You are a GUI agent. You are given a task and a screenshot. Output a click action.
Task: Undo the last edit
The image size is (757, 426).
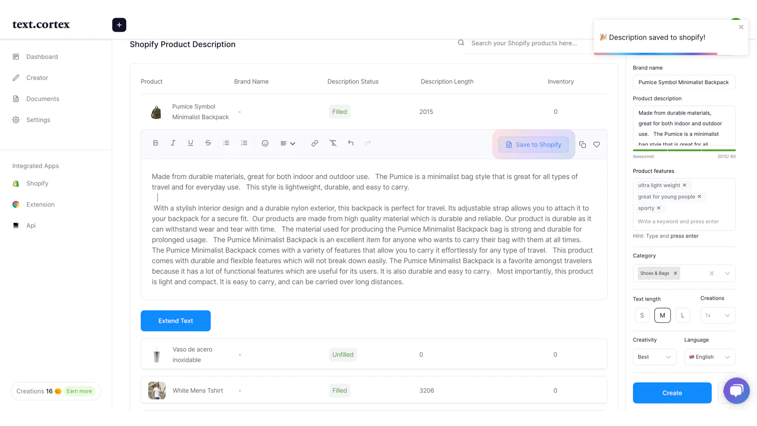point(351,143)
